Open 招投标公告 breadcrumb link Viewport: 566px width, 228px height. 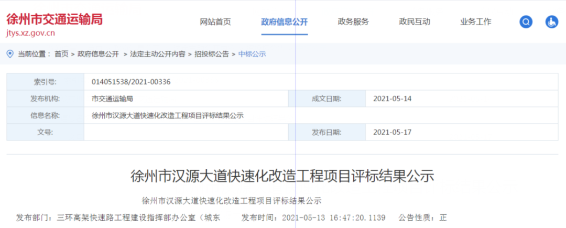click(212, 54)
